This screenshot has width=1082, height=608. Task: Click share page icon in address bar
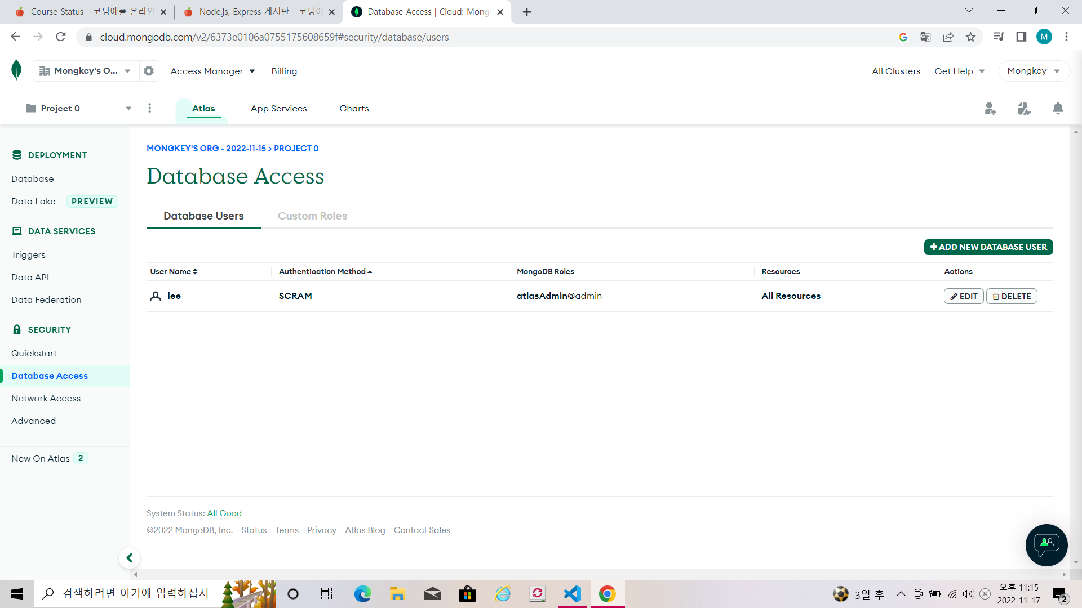948,37
